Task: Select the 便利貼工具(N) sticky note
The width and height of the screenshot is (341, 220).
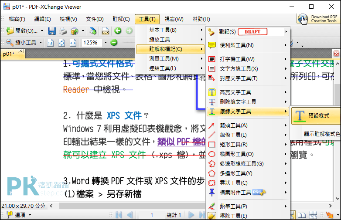Action: 248,45
